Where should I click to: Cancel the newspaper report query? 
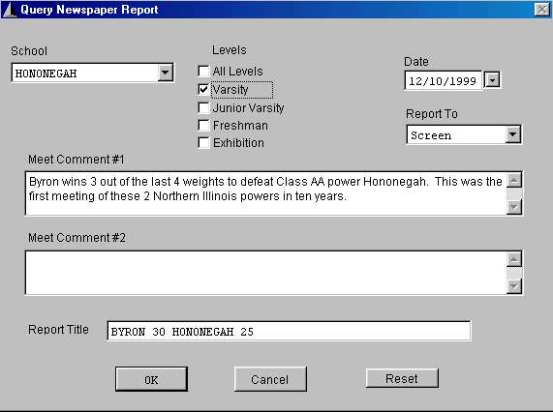[270, 379]
